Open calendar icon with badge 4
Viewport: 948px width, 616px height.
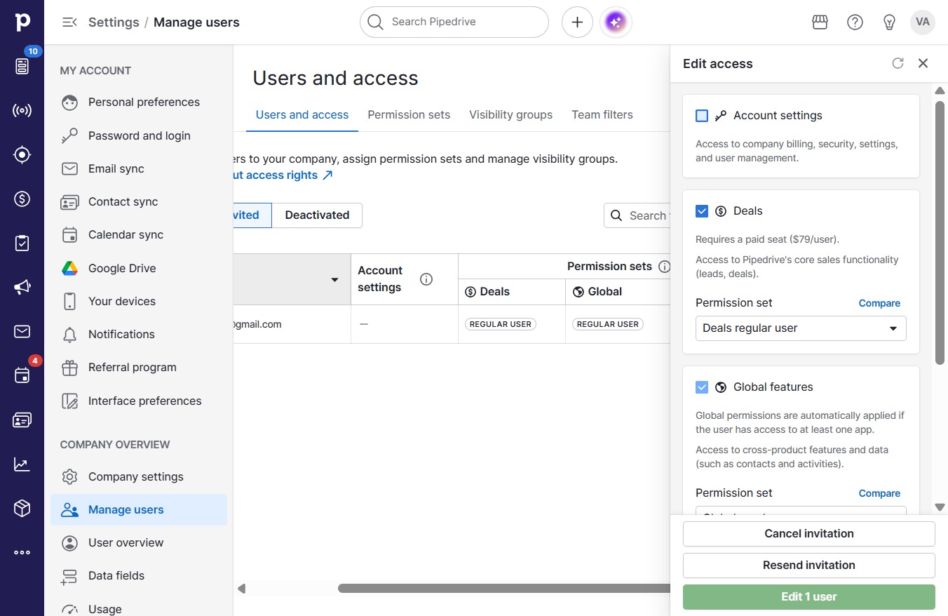pos(22,375)
